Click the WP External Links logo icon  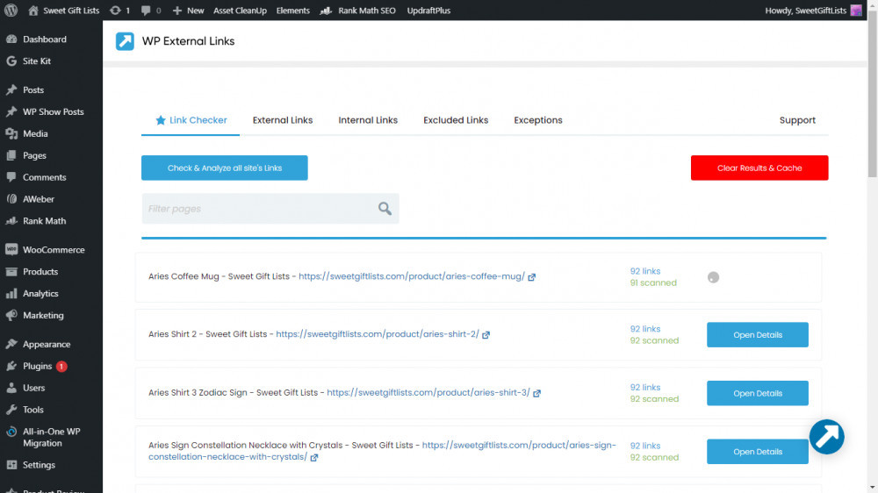[x=125, y=41]
